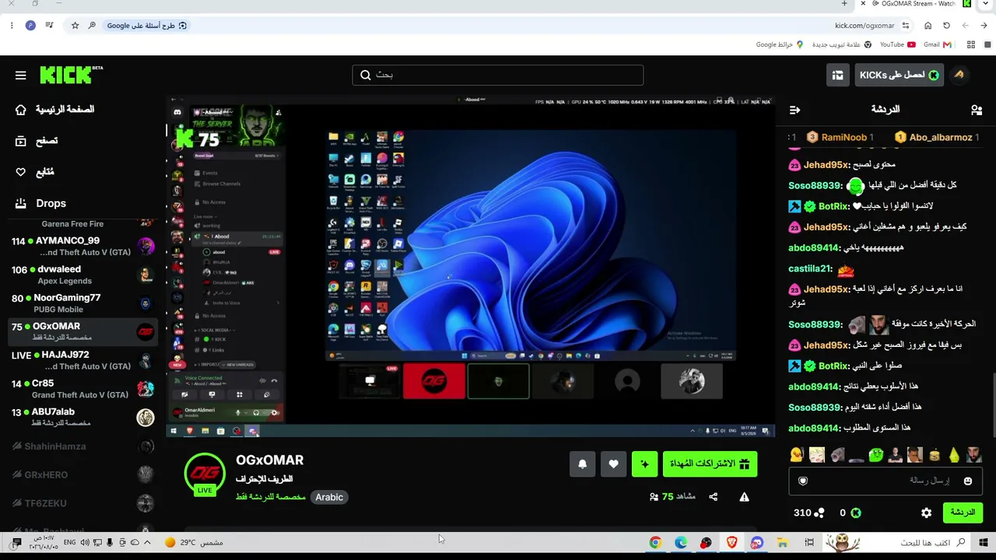Open offline GRxHERO channel in sidebar
This screenshot has height=560, width=996.
[82, 474]
